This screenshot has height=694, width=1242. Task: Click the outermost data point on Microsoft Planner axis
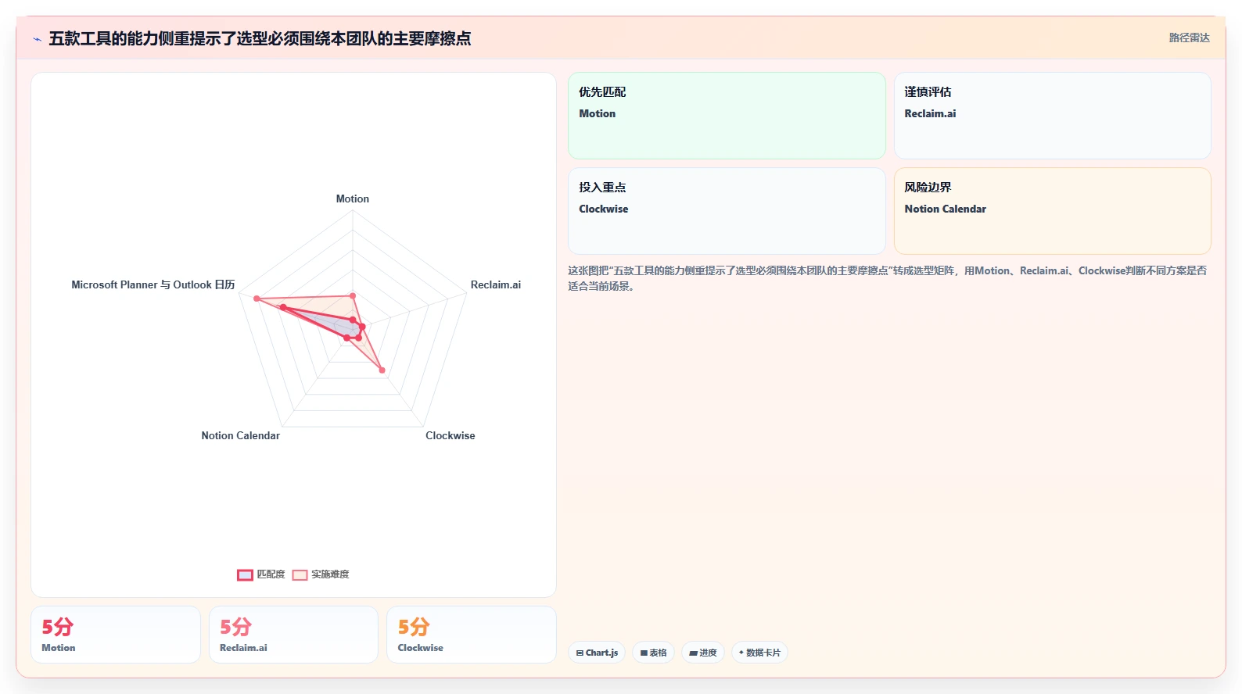pos(257,299)
